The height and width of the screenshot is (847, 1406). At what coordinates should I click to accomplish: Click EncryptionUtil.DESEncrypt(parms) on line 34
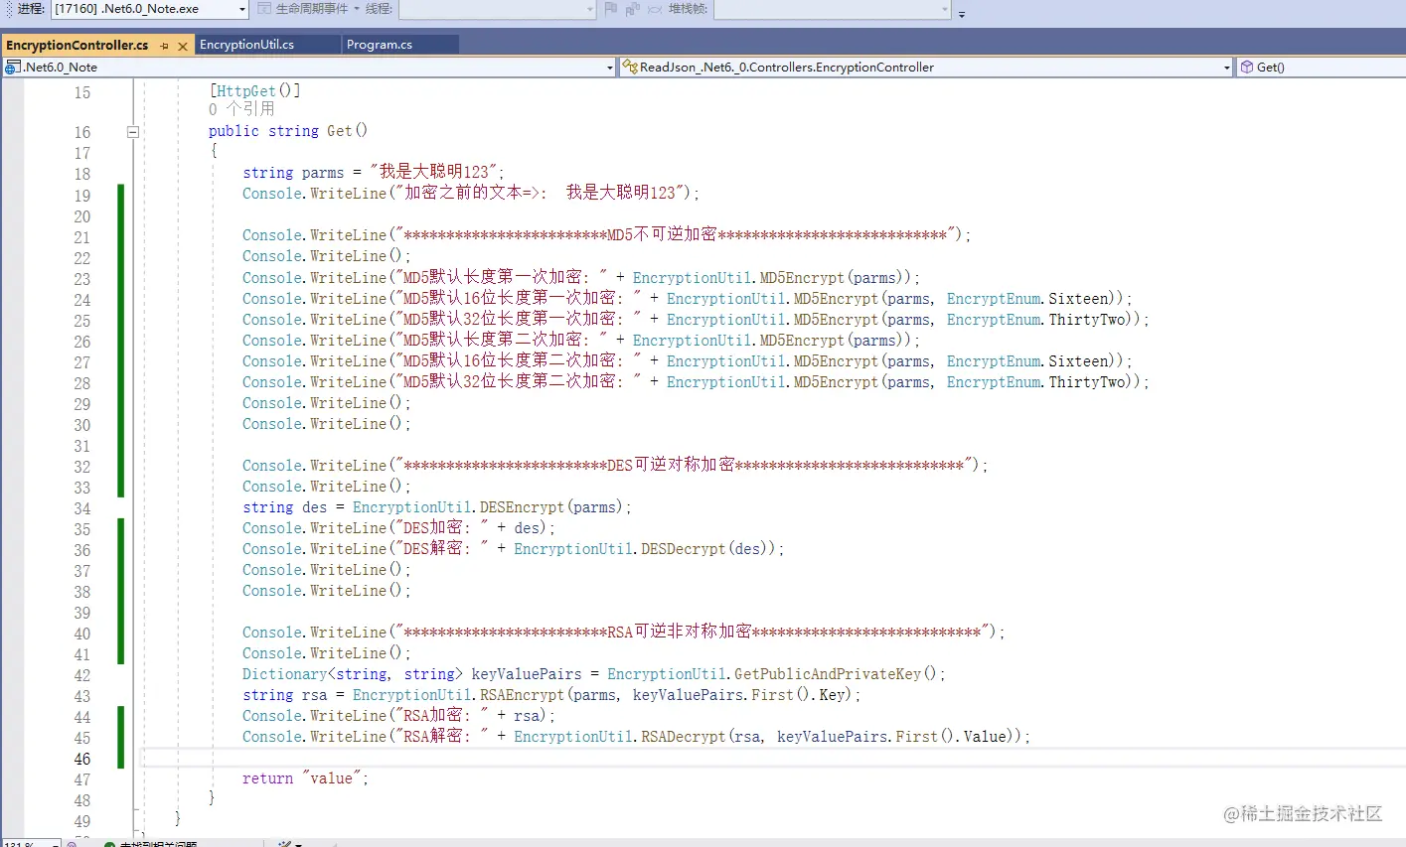[488, 506]
